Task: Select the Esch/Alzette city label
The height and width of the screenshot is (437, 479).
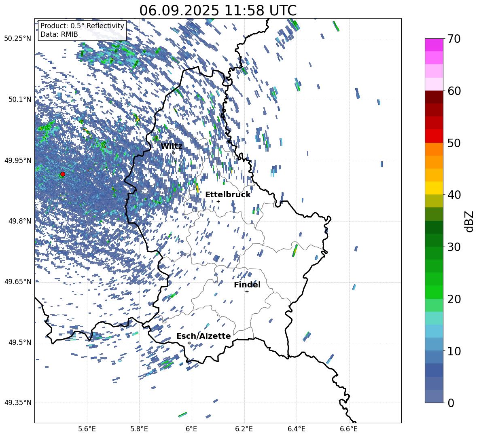Action: coord(203,336)
